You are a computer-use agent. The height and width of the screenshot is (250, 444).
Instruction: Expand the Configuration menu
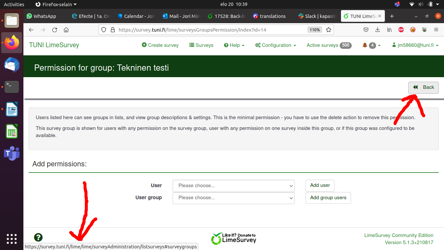[x=276, y=45]
